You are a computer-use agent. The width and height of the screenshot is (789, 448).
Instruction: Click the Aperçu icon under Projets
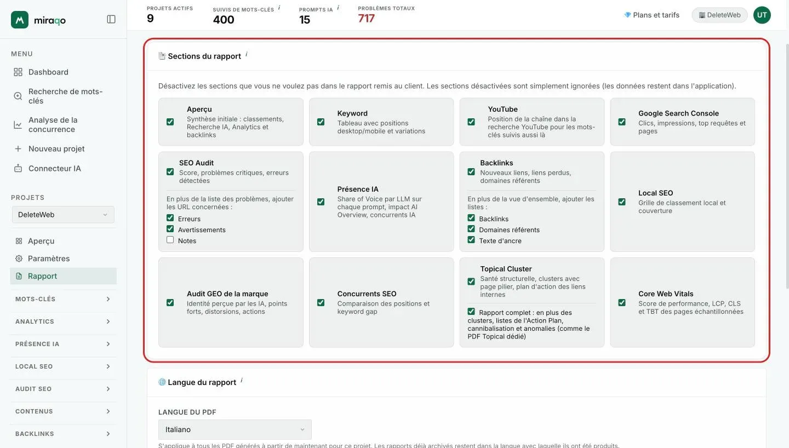tap(19, 241)
